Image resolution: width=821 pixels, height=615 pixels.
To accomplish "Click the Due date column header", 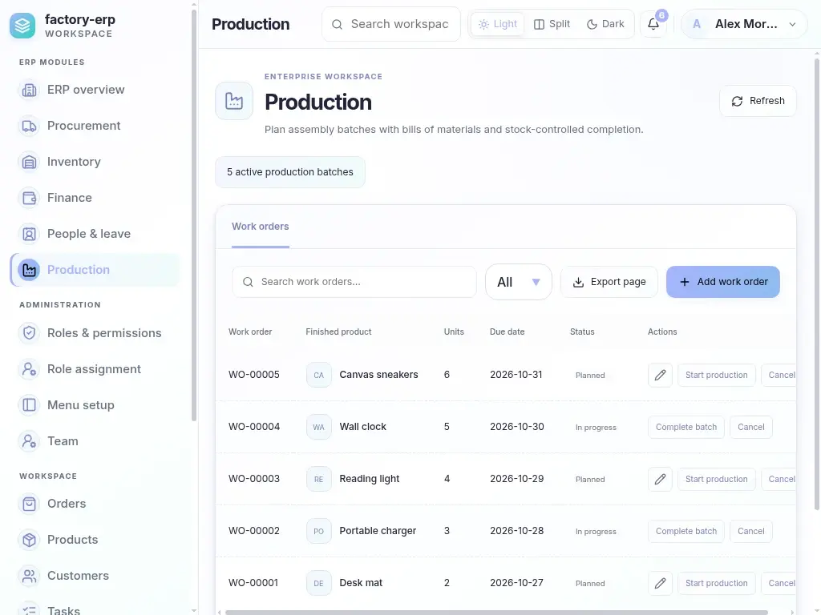I will click(507, 332).
